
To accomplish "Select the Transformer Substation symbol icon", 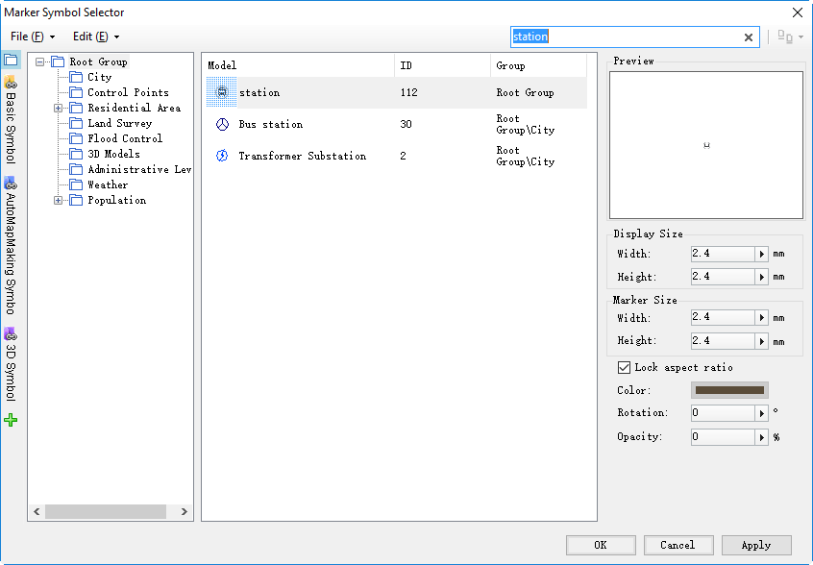I will pyautogui.click(x=222, y=156).
